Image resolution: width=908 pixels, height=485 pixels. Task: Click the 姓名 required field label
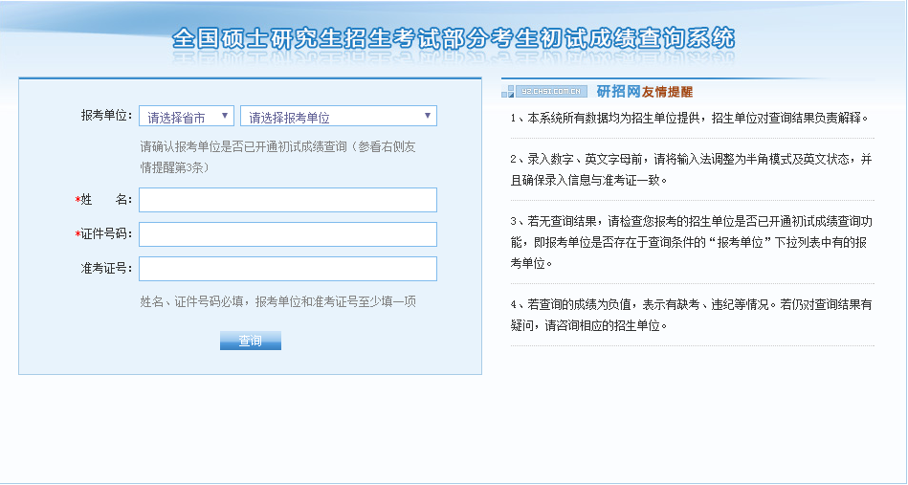(103, 200)
